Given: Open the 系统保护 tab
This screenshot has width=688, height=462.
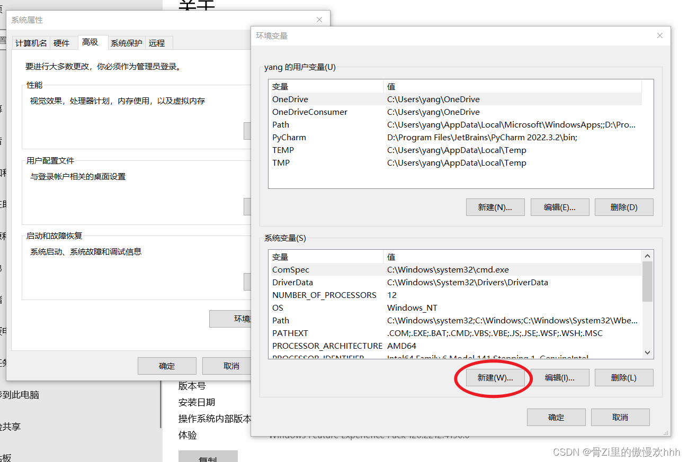Looking at the screenshot, I should coord(127,43).
